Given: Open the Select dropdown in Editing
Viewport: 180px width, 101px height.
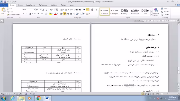Looking at the screenshot, I should 165,15.
